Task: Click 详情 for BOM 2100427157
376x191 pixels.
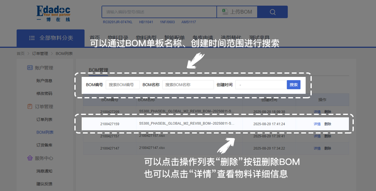Action: pos(317,136)
